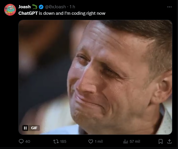
Task: Click the 57 mil views count
Action: click(135, 141)
